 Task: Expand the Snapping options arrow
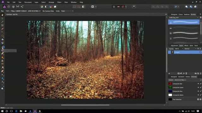coord(126,7)
